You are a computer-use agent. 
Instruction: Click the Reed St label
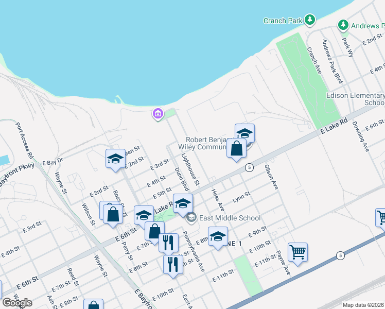click(x=73, y=277)
